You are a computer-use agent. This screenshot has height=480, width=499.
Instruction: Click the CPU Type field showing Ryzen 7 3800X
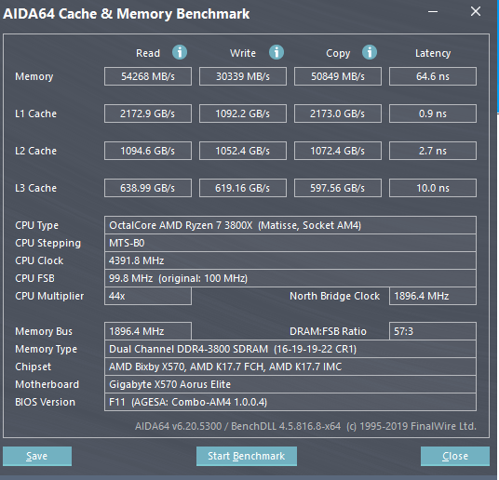pos(290,225)
